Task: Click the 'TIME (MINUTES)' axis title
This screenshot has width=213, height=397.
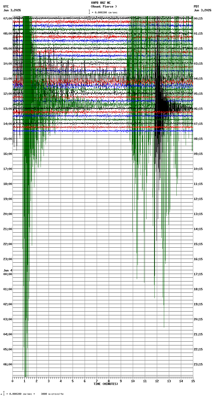Action: coord(106,384)
